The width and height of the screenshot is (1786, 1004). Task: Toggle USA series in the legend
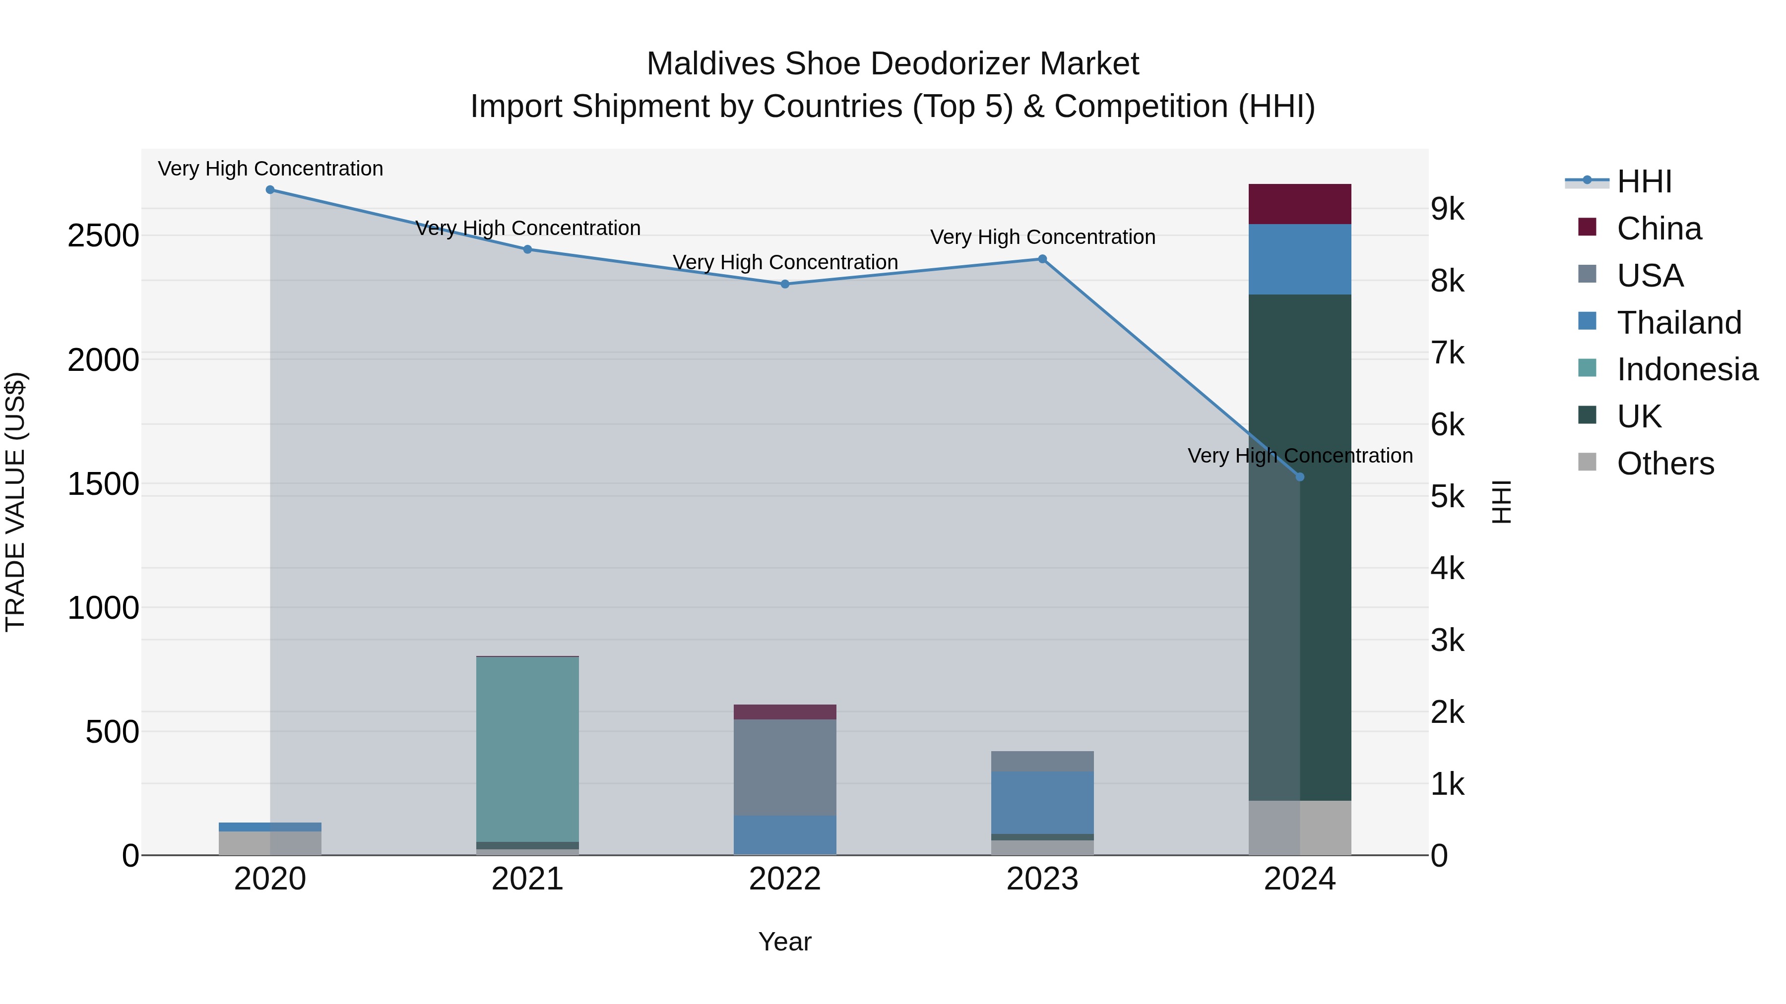(x=1631, y=275)
